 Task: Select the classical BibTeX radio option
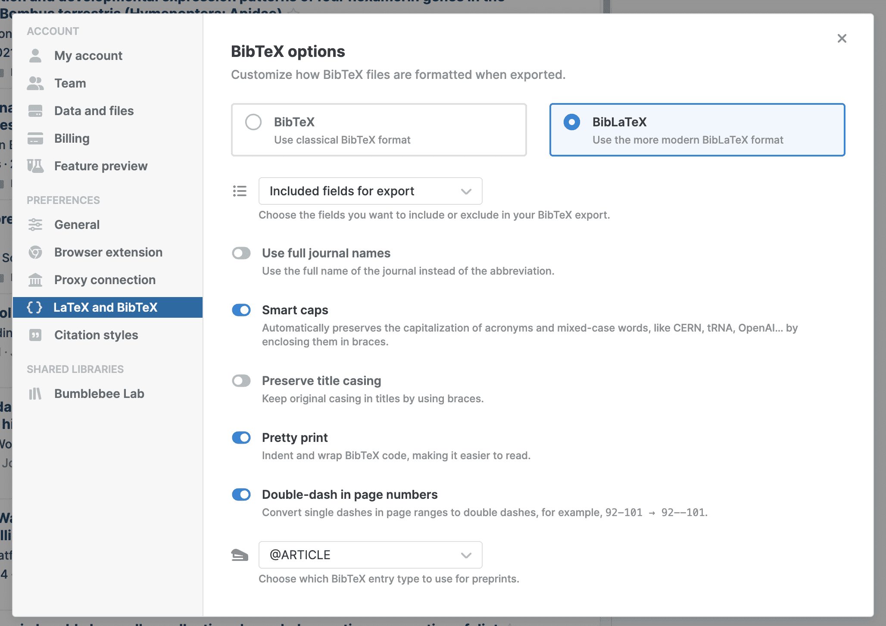[253, 122]
